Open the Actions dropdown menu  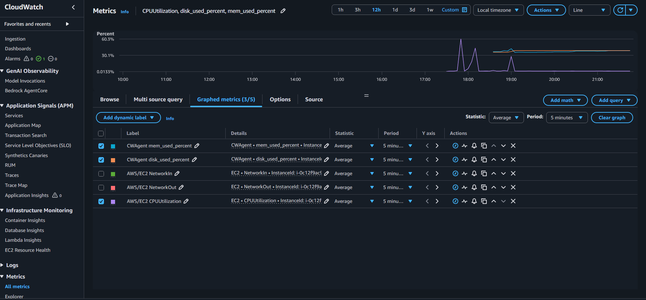coord(546,10)
